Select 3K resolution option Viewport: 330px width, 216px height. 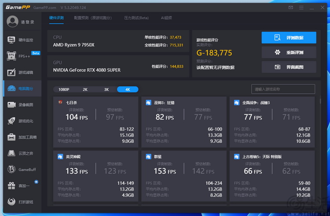106,89
